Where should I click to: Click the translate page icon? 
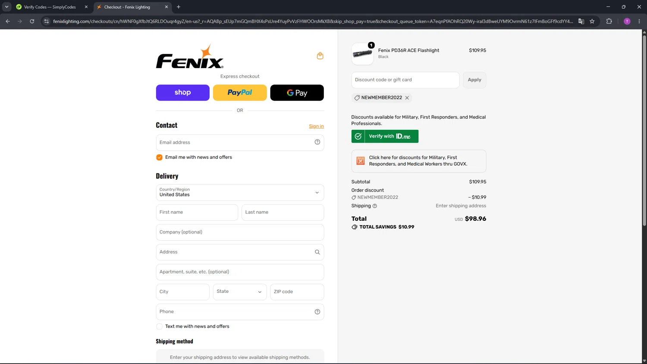pos(581,21)
